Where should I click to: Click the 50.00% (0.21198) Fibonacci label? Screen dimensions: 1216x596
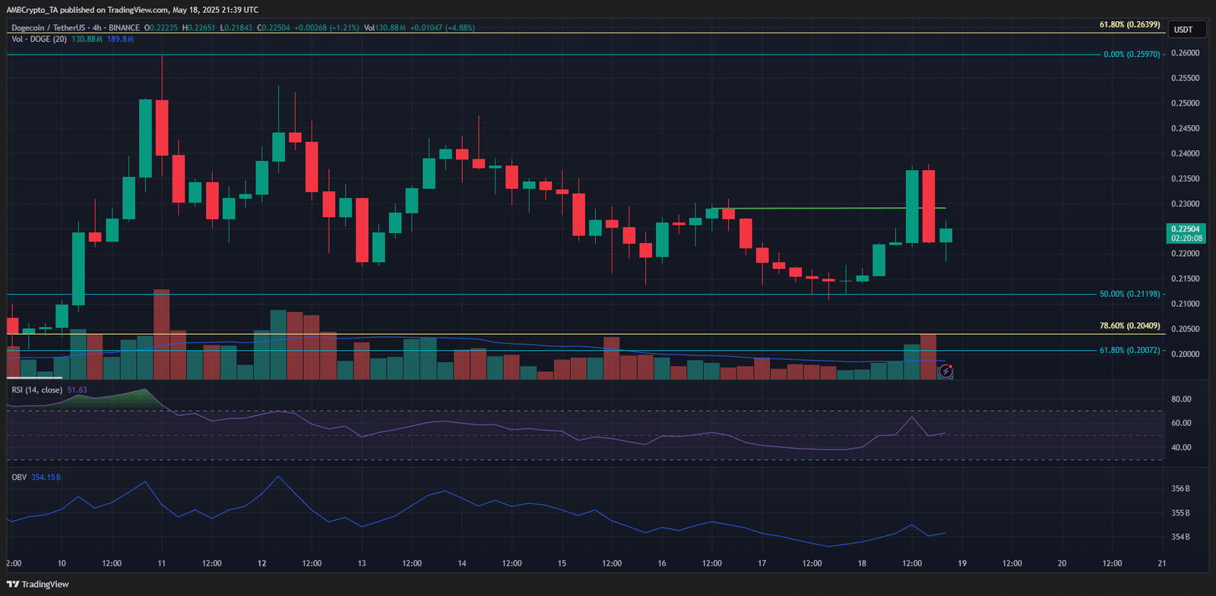1129,294
